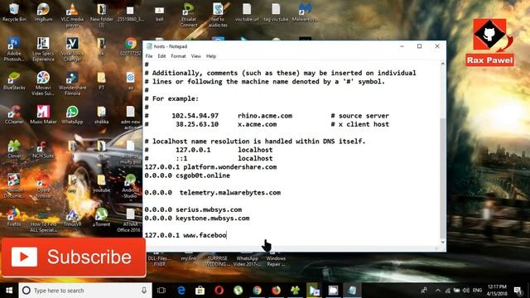Launch Opera from the taskbar
This screenshot has width=530, height=298.
point(219,291)
